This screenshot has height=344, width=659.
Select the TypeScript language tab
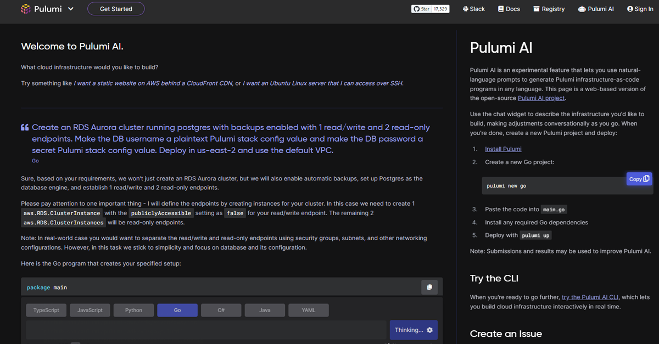(x=46, y=310)
